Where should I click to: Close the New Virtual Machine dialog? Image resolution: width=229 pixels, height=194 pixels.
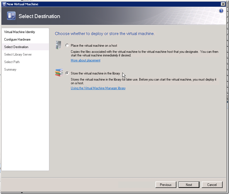coord(223,4)
